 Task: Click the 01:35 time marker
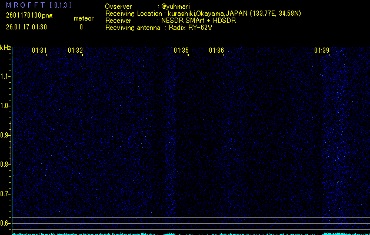click(181, 51)
